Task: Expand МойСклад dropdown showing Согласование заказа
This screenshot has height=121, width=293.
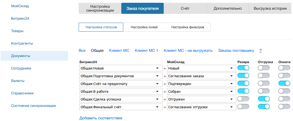Action: coord(201,76)
